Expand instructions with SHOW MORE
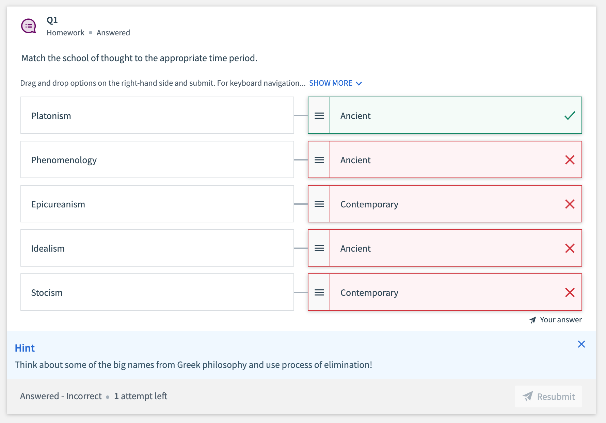Image resolution: width=606 pixels, height=423 pixels. point(331,83)
